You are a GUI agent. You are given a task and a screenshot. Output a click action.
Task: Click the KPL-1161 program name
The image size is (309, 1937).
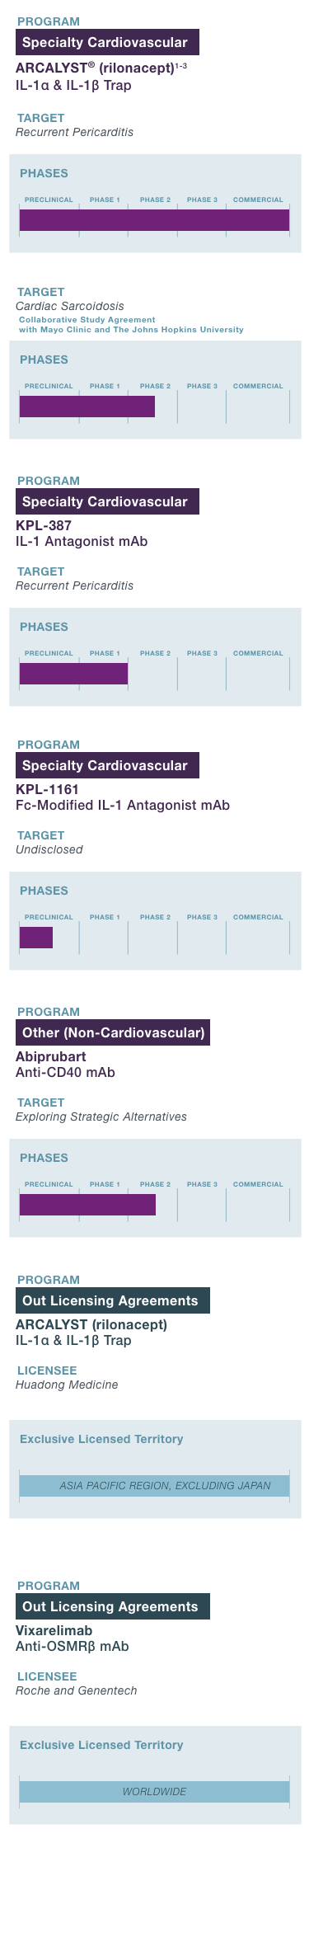(47, 789)
